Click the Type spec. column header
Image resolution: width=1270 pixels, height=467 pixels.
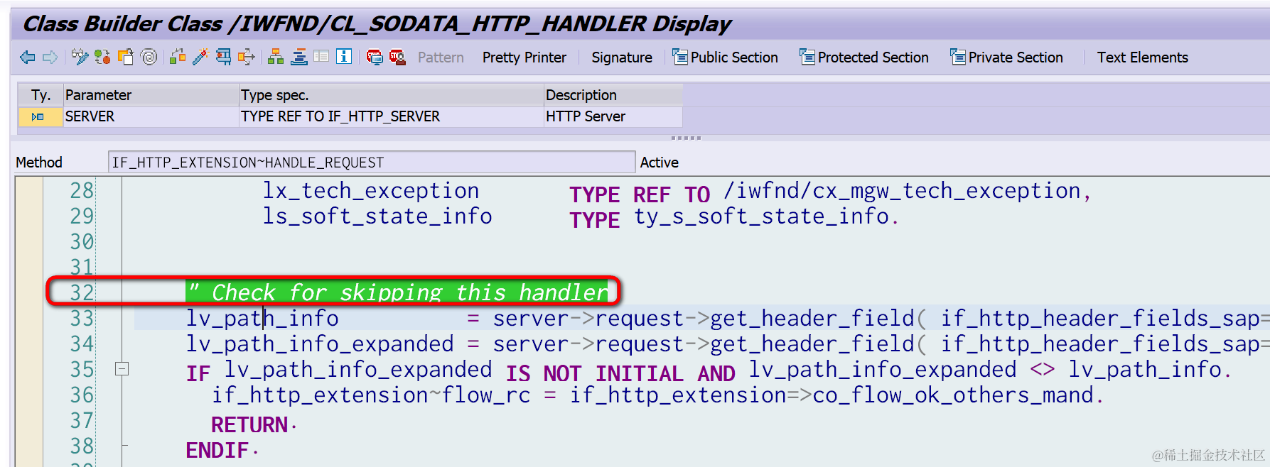[x=391, y=95]
